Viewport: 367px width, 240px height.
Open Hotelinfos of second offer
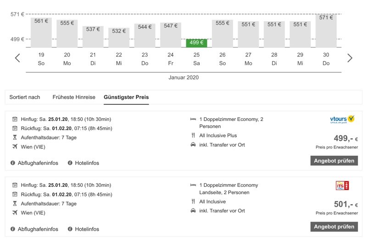pyautogui.click(x=87, y=229)
